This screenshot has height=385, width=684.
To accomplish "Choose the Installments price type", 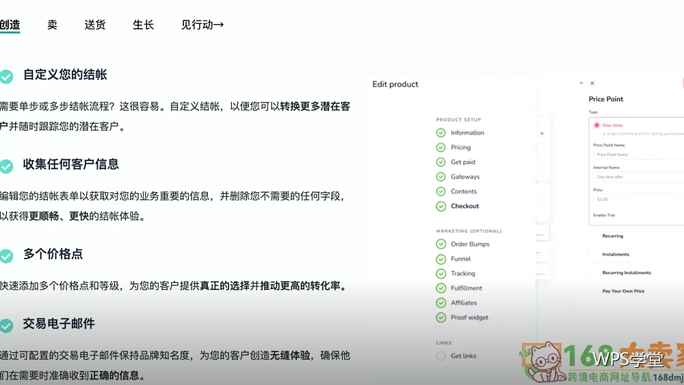I will click(616, 254).
